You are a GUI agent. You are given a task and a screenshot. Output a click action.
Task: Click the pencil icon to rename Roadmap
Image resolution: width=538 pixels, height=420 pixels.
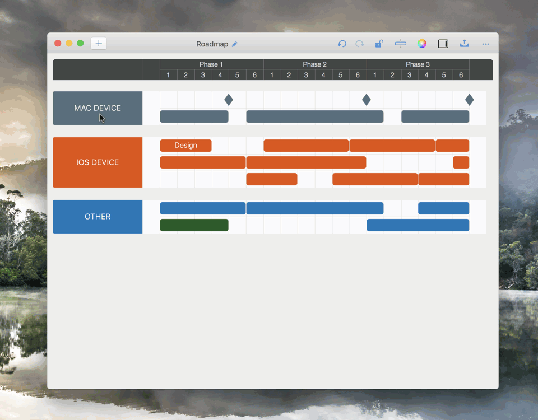[x=235, y=44]
